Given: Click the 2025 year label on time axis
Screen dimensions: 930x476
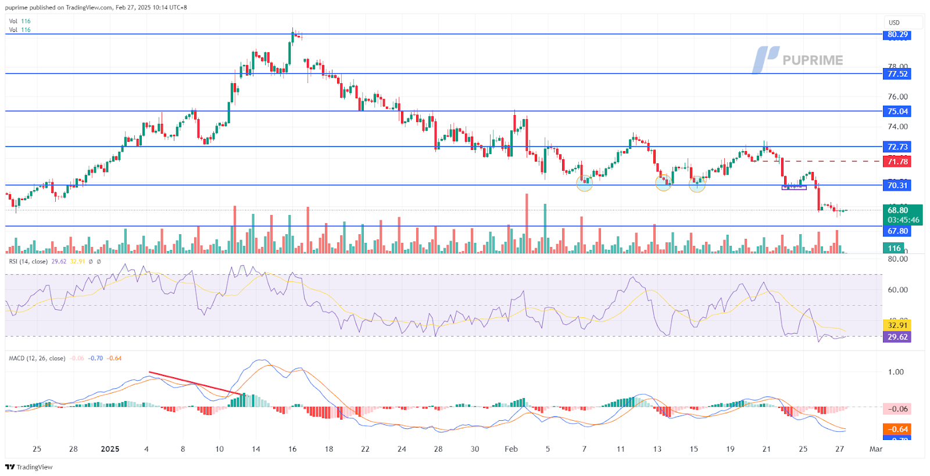Looking at the screenshot, I should coord(110,449).
